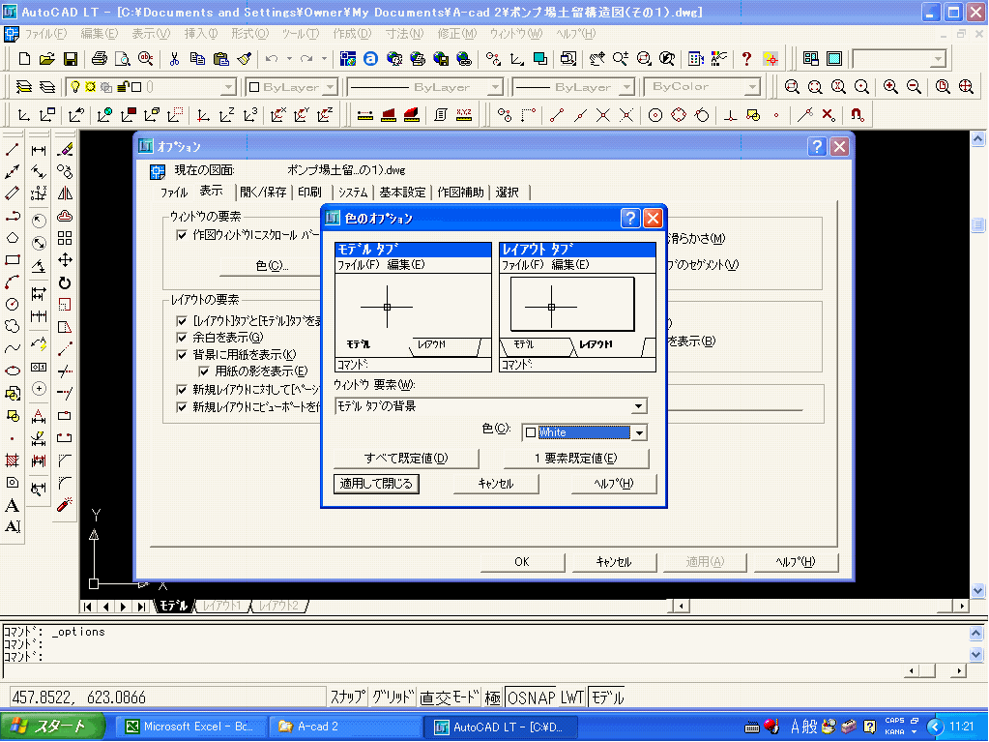Click すべて既定値(D) button
The width and height of the screenshot is (989, 742).
(x=406, y=459)
